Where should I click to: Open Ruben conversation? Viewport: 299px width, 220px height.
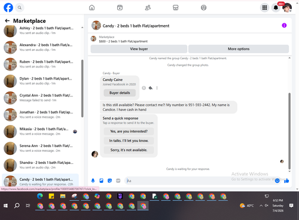click(x=40, y=64)
